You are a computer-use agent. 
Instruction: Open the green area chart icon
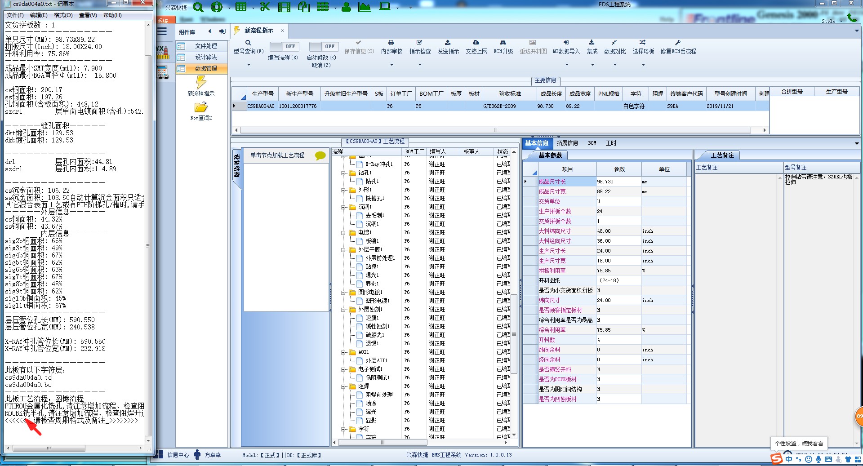click(365, 7)
